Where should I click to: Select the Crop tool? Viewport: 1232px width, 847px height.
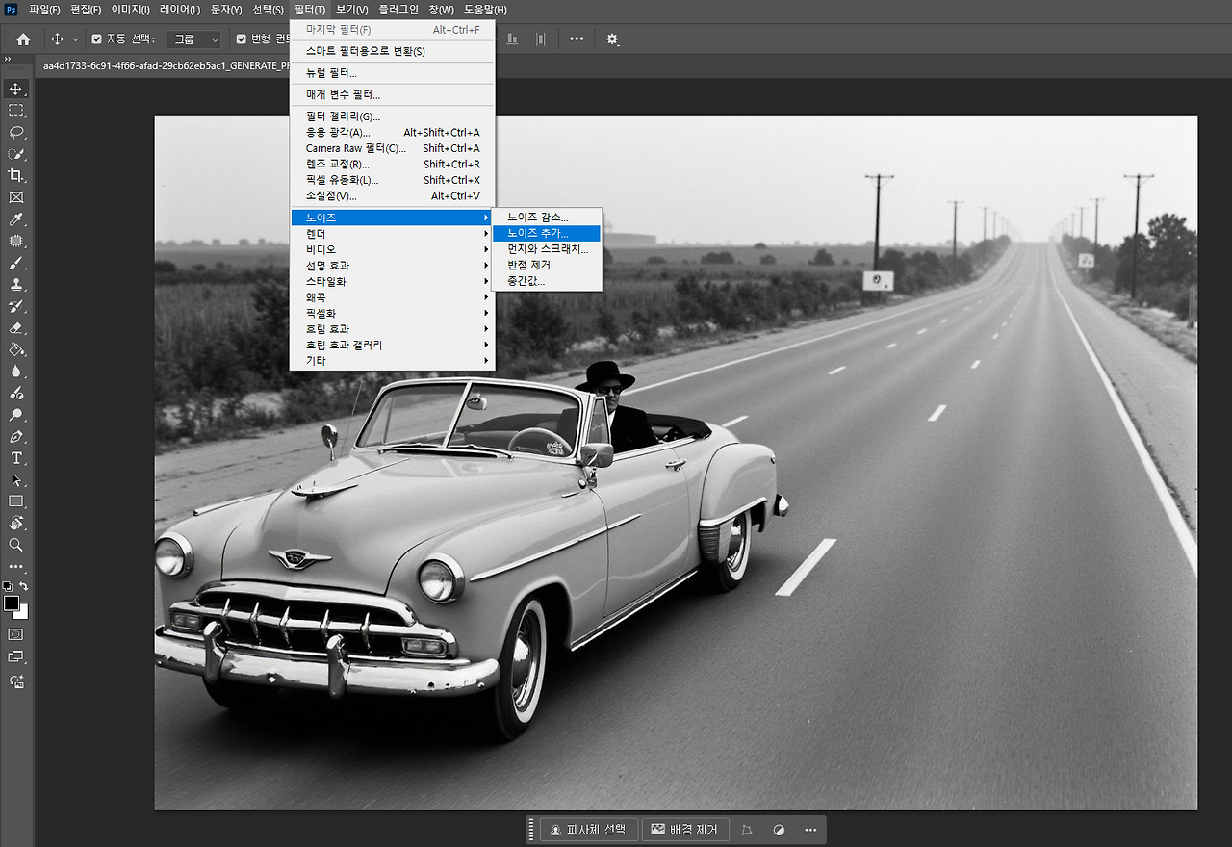point(16,175)
